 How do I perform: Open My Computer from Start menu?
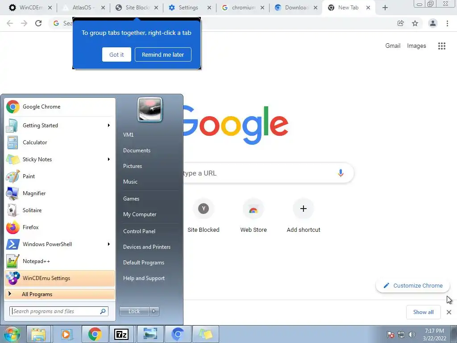tap(140, 214)
